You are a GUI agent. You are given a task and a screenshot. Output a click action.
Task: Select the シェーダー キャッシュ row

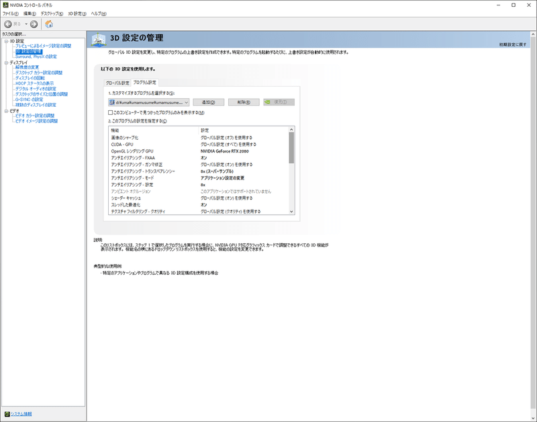[199, 198]
